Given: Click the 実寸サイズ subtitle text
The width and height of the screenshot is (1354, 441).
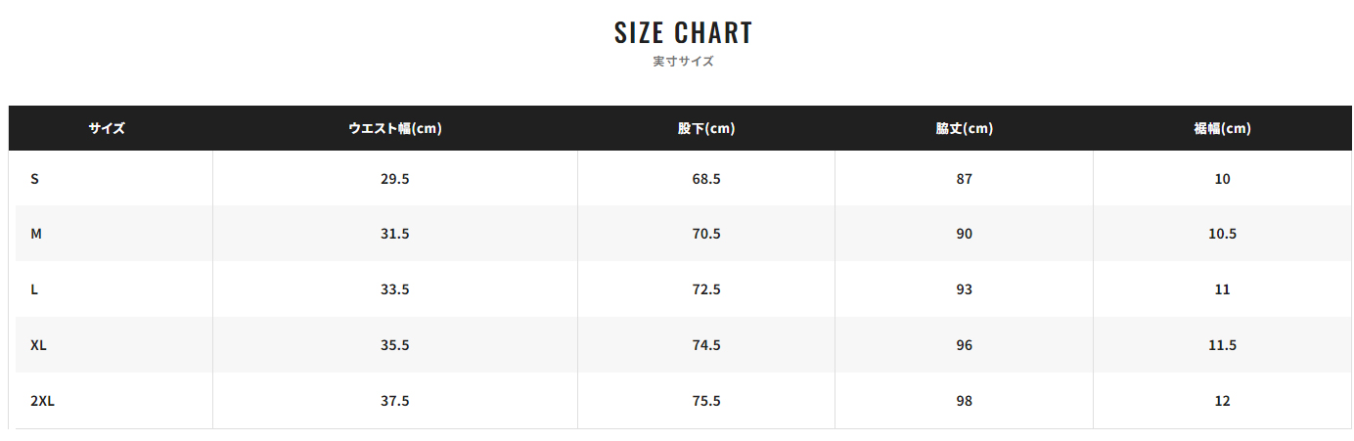Looking at the screenshot, I should pyautogui.click(x=683, y=61).
